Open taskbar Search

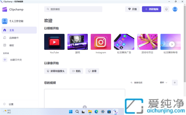(77, 112)
